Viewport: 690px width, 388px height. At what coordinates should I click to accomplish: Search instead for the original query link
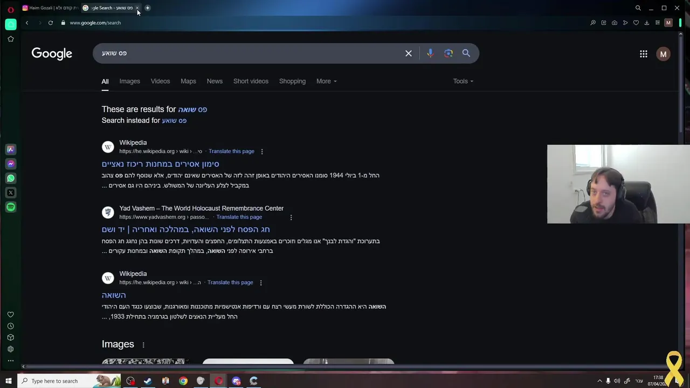174,121
